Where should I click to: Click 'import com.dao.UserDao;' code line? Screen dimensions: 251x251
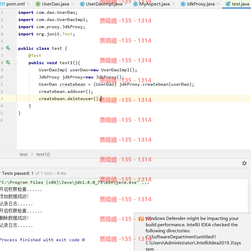click(x=48, y=12)
